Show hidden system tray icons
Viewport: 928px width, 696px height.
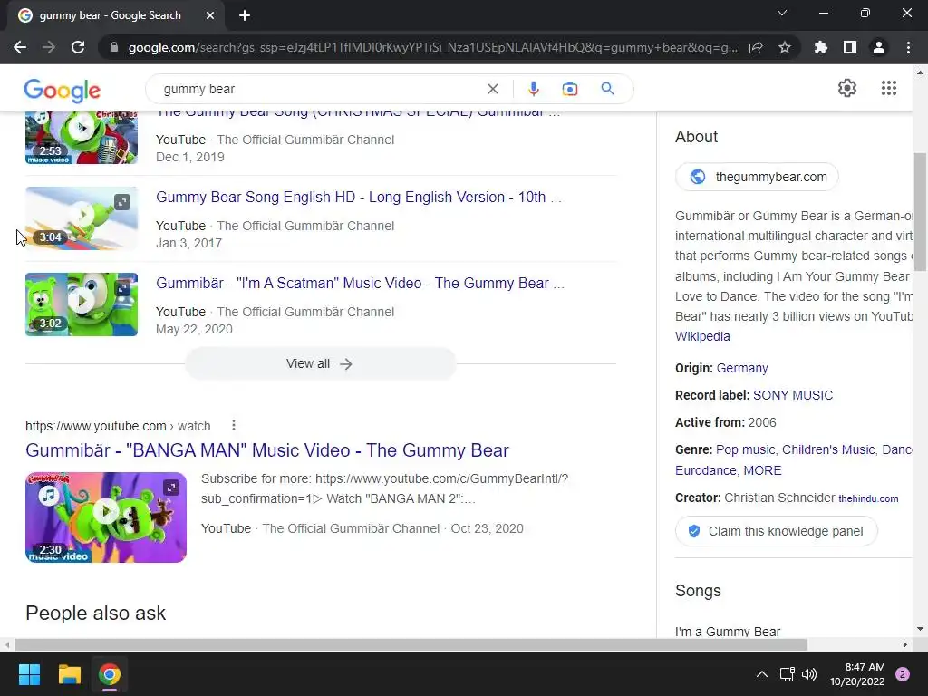point(762,674)
